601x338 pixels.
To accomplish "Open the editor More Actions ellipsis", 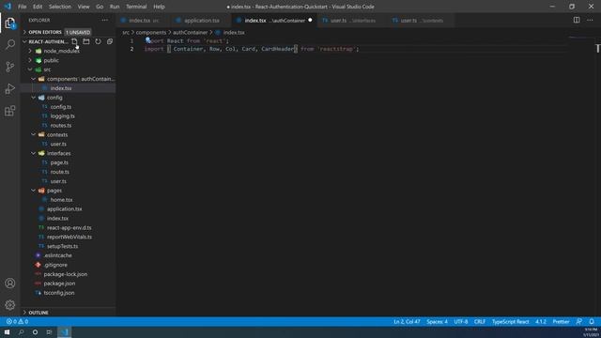I will pyautogui.click(x=590, y=20).
